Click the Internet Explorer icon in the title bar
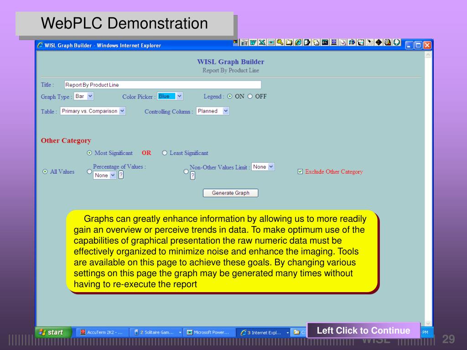 pos(40,45)
